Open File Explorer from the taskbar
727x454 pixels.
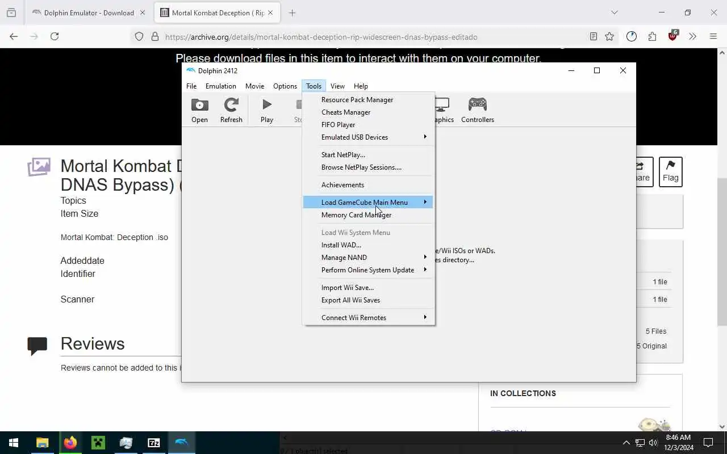[42, 443]
